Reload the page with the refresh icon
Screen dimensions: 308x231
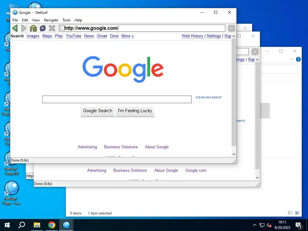43,28
